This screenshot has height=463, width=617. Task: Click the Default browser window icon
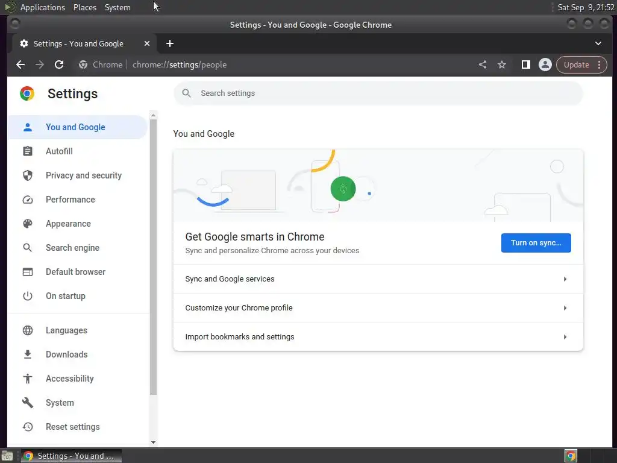(28, 272)
